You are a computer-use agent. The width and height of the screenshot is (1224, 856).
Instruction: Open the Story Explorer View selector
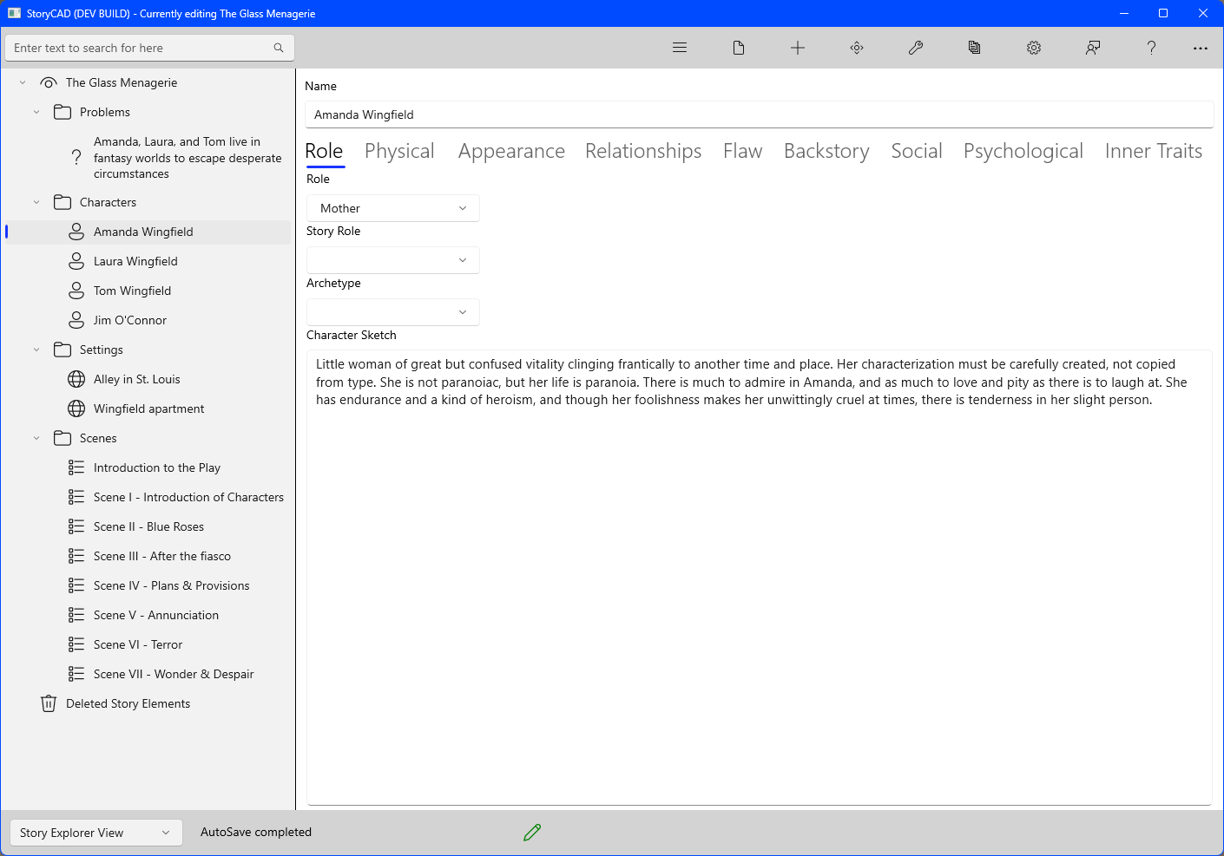[x=96, y=833]
